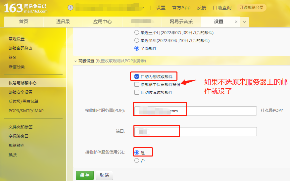This screenshot has width=290, height=181.
Task: Open 设置 link in top header
Action: coord(161,8)
